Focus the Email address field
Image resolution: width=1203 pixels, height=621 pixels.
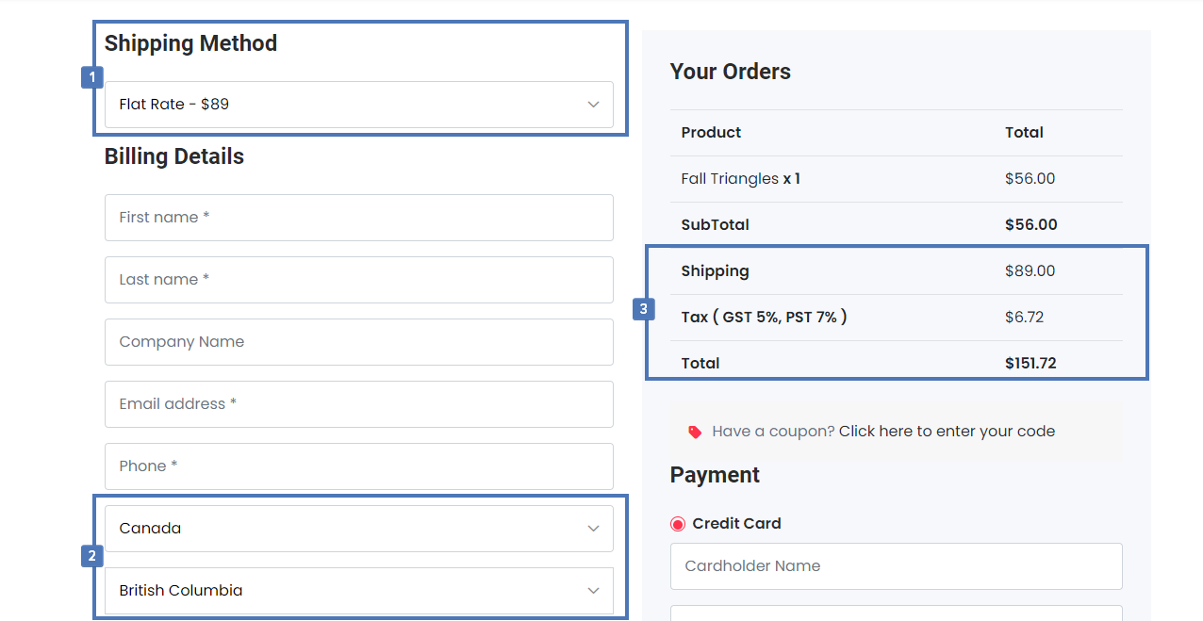[358, 404]
